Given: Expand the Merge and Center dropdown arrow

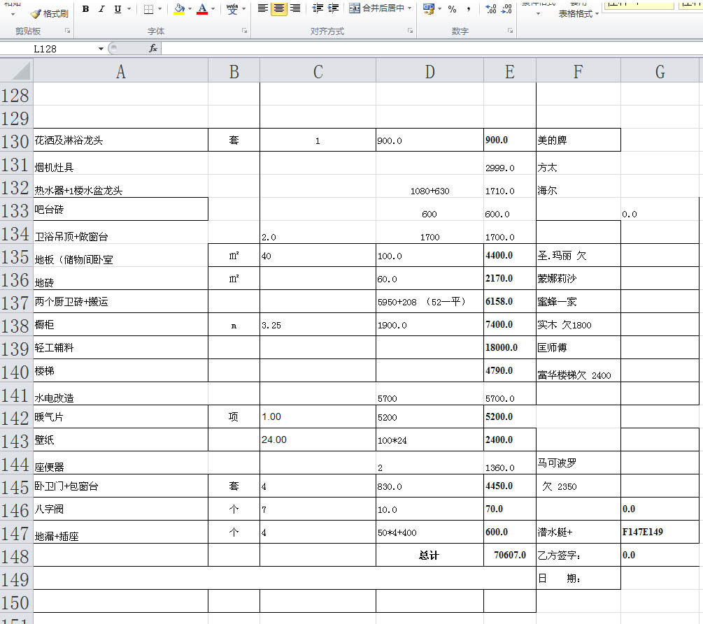Looking at the screenshot, I should (410, 9).
